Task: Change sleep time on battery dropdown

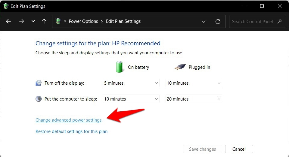Action: (131, 99)
